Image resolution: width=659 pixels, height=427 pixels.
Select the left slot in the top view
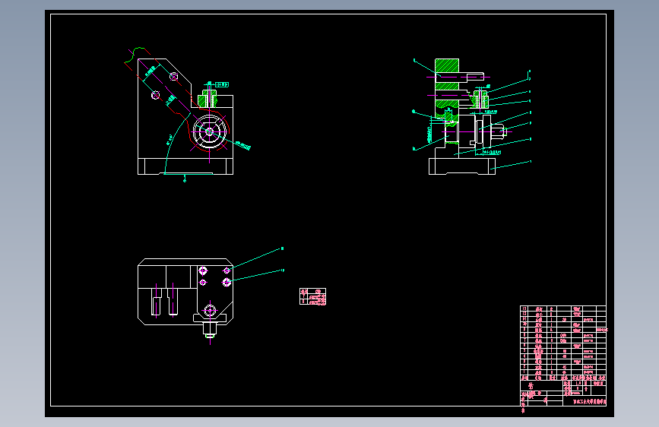(157, 301)
